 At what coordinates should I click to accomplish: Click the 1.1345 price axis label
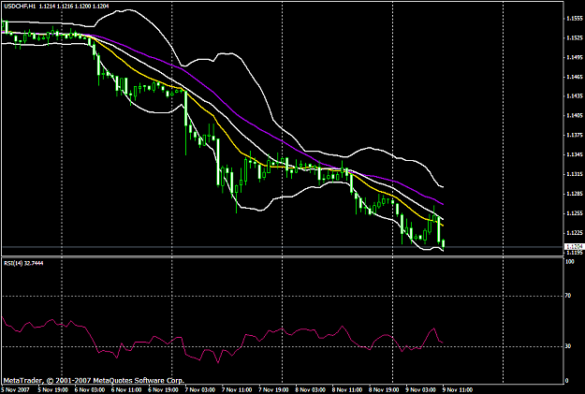(x=575, y=154)
